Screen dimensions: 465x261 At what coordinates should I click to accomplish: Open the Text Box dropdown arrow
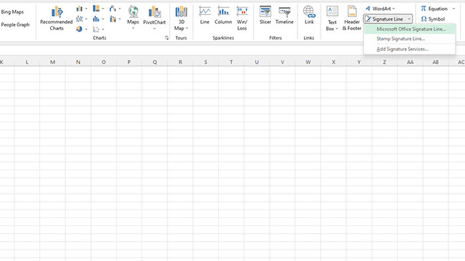(337, 29)
